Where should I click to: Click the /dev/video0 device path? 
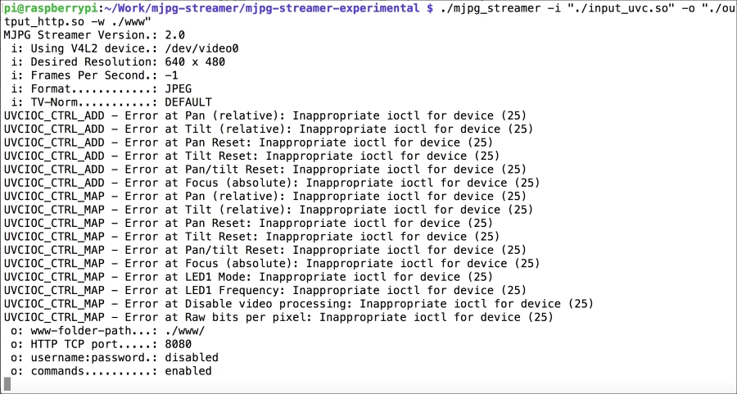(x=201, y=48)
